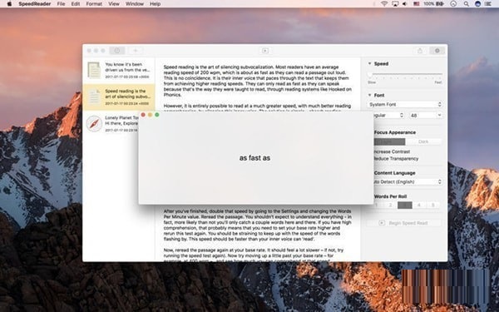This screenshot has height=312, width=499.
Task: Open the Apple menu
Action: [x=9, y=4]
